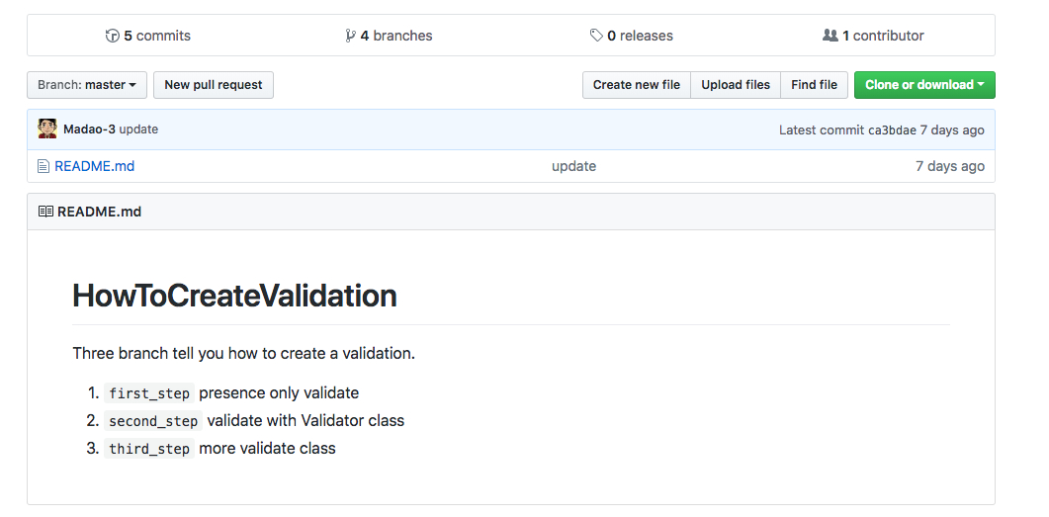Viewport: 1049px width, 517px height.
Task: Click the README book icon in header
Action: [45, 212]
